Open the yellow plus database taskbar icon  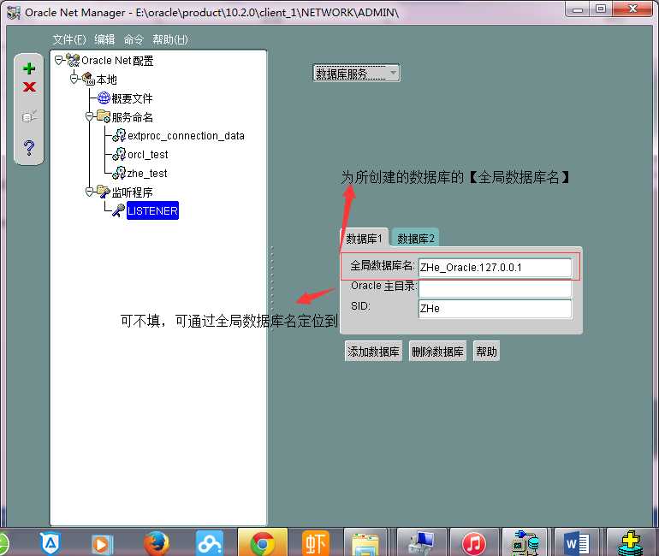point(631,543)
